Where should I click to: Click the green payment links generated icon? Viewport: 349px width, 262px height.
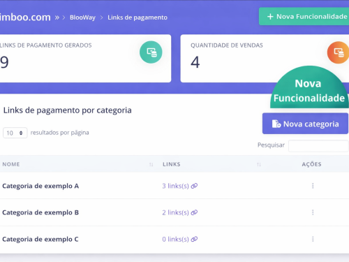tap(151, 52)
